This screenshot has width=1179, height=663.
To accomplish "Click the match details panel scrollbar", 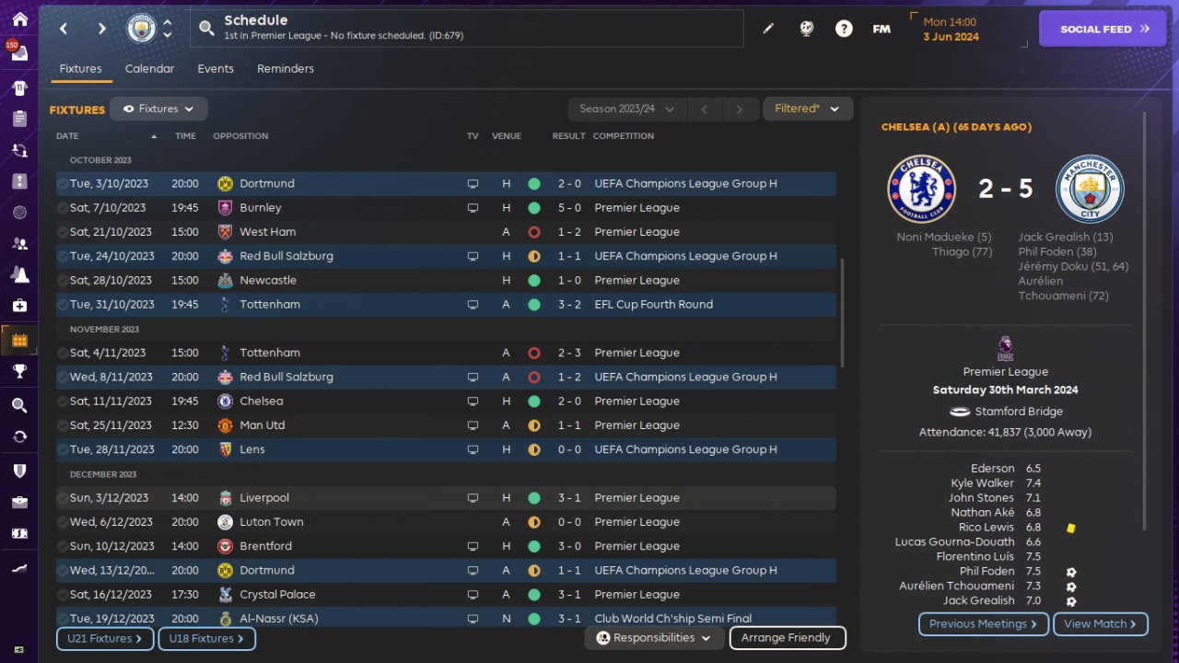I will click(1146, 321).
